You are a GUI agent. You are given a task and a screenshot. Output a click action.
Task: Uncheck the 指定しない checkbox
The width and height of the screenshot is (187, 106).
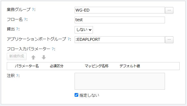point(76,95)
